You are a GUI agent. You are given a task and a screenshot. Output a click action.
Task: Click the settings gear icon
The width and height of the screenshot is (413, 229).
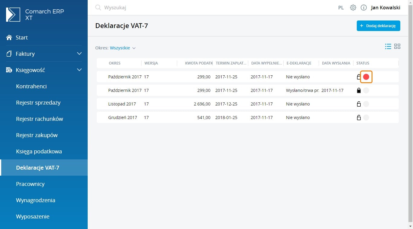pyautogui.click(x=353, y=8)
